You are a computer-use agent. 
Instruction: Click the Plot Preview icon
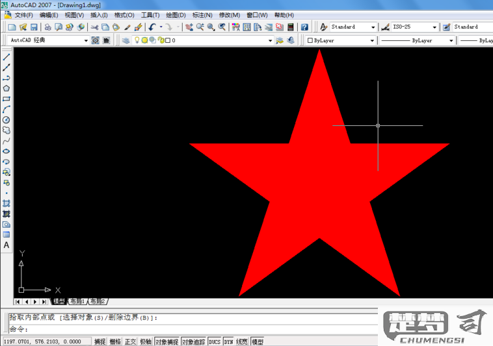click(59, 27)
